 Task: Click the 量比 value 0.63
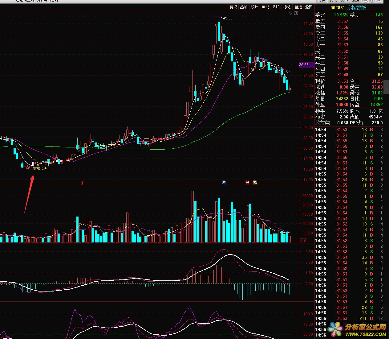pyautogui.click(x=379, y=99)
